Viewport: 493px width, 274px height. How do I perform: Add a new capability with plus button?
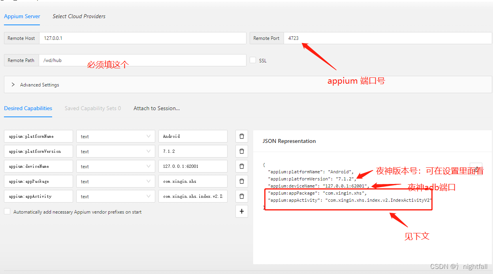click(x=242, y=211)
